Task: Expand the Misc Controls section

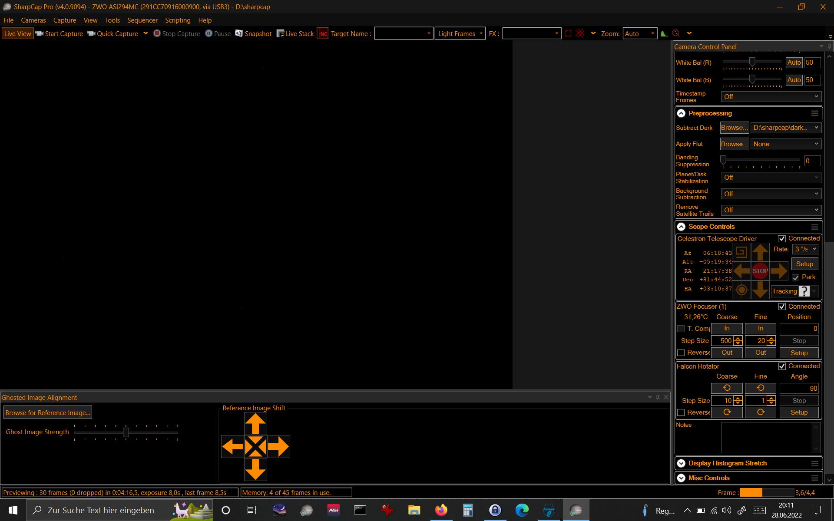Action: (x=681, y=478)
